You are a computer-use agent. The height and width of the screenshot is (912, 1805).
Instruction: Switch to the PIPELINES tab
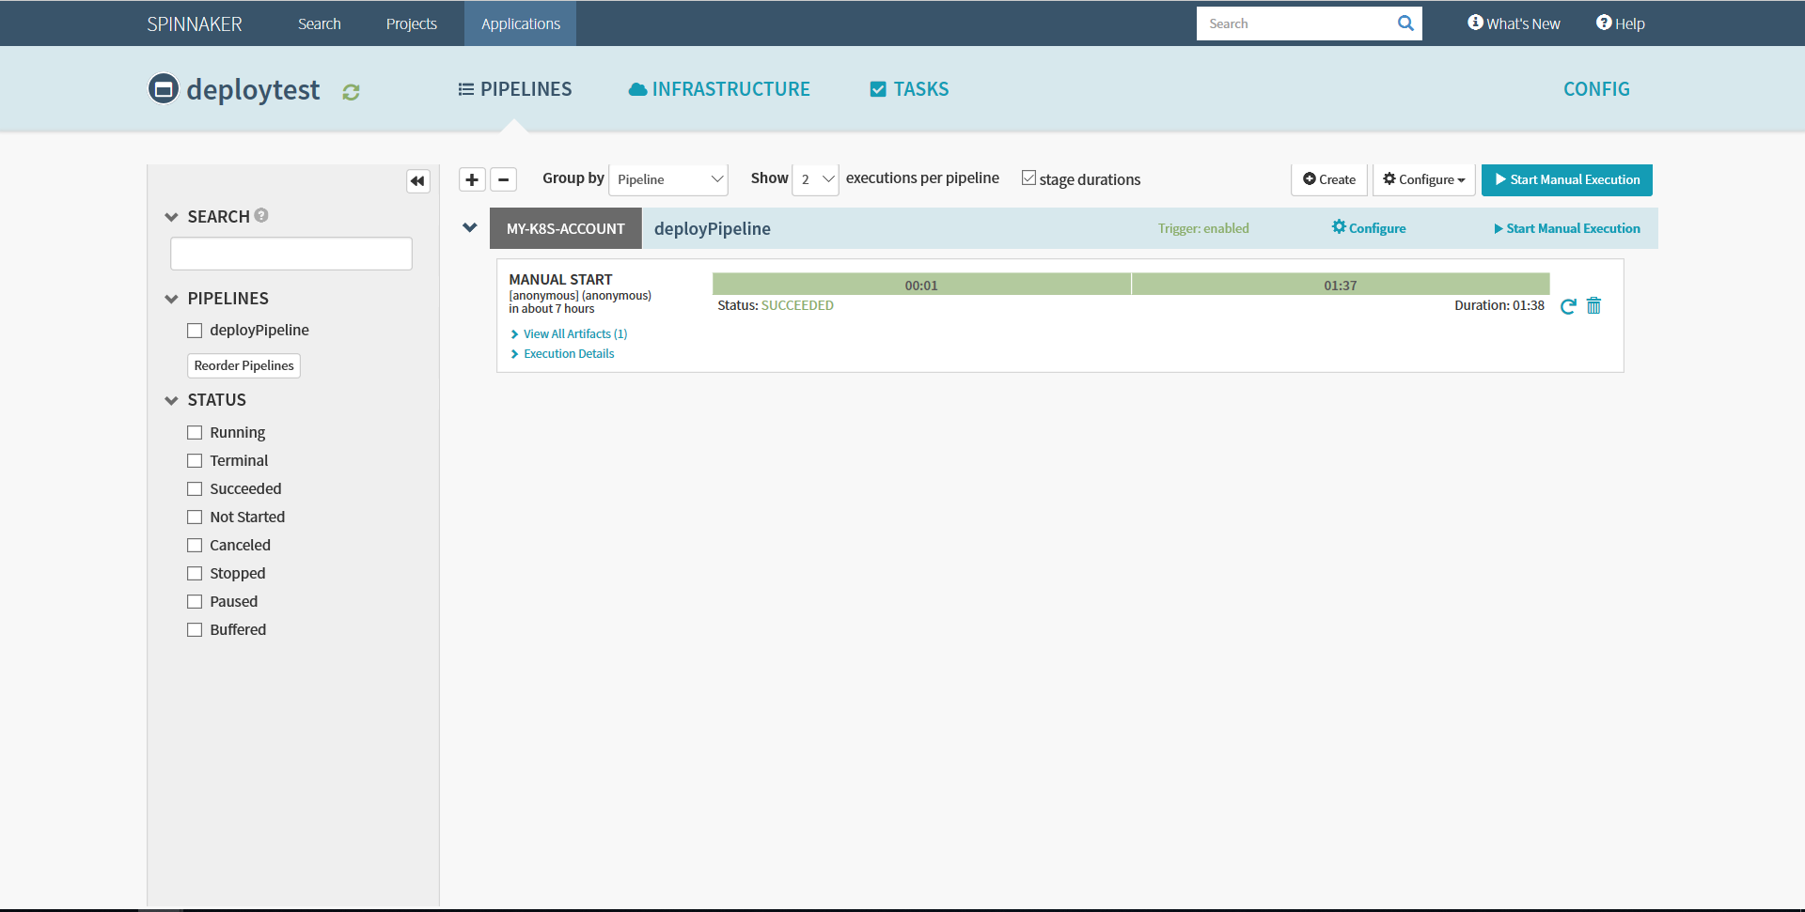coord(515,89)
